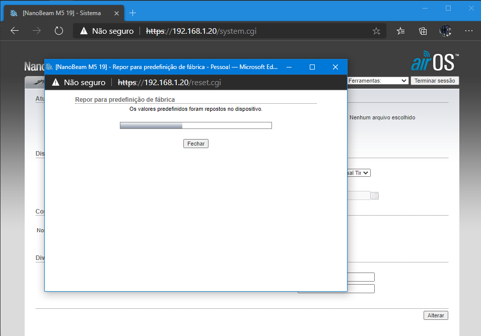Open the Collections icon
The image size is (481, 336).
click(423, 31)
